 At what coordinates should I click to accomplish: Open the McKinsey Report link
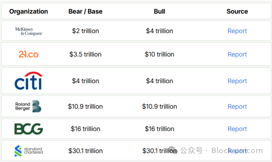(237, 31)
